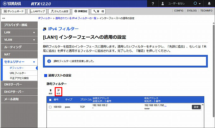Open the SYSLOG link

(192, 10)
